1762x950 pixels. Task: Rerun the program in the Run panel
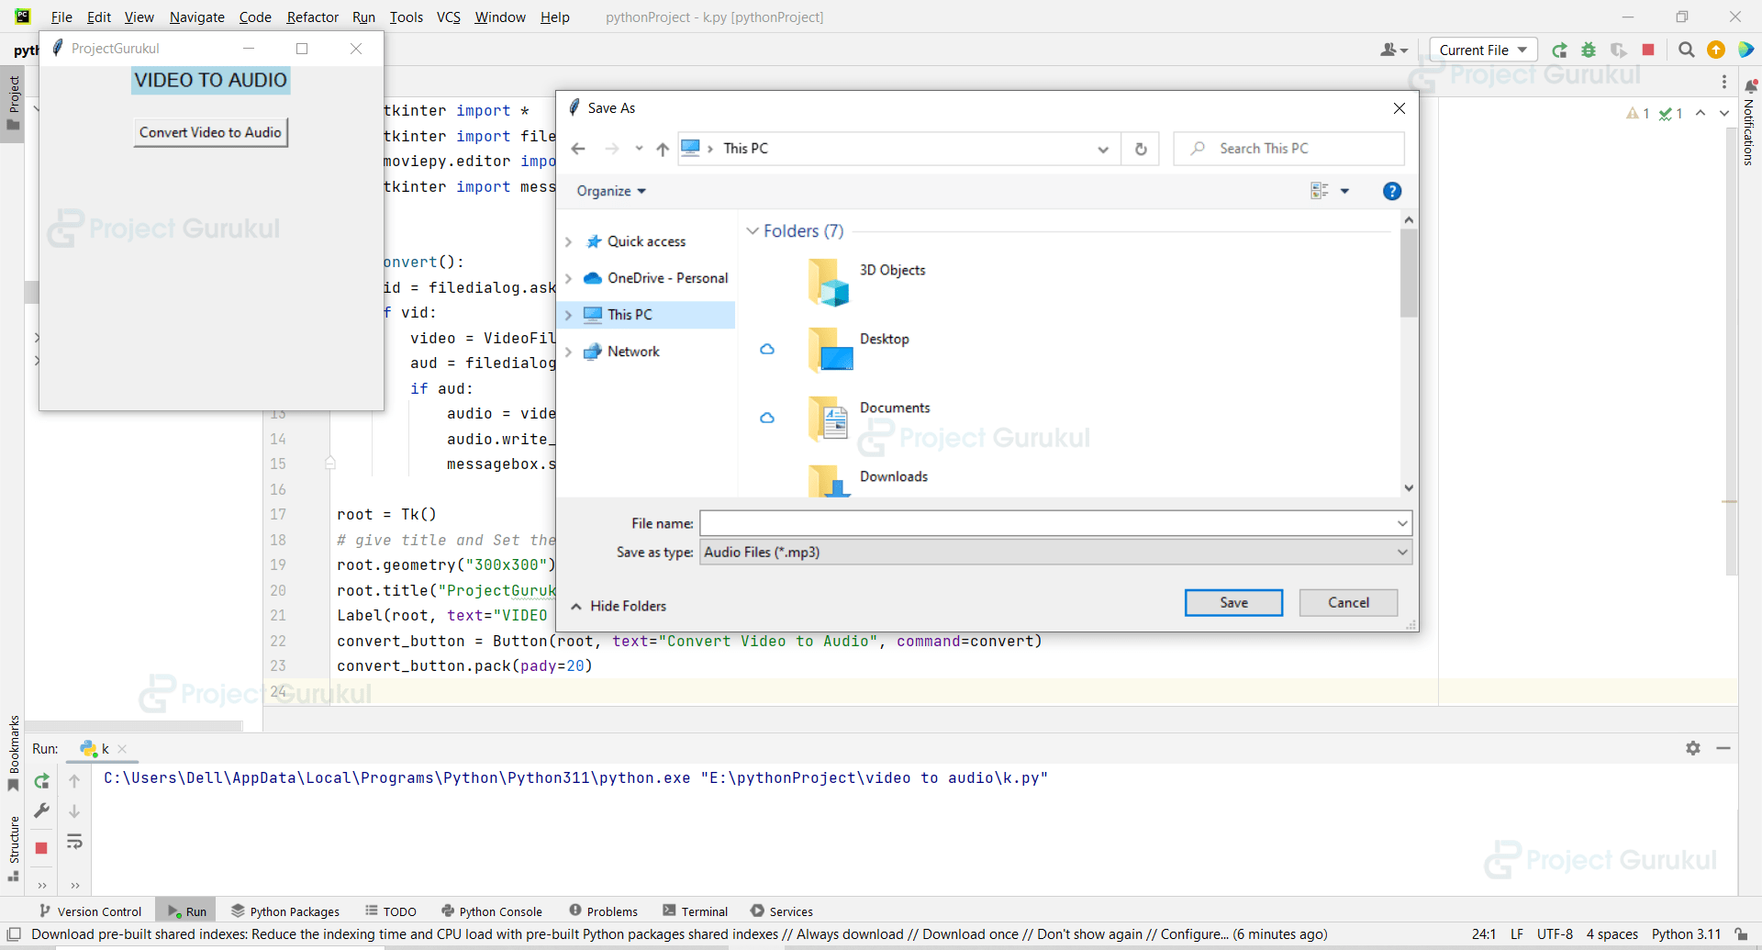41,781
